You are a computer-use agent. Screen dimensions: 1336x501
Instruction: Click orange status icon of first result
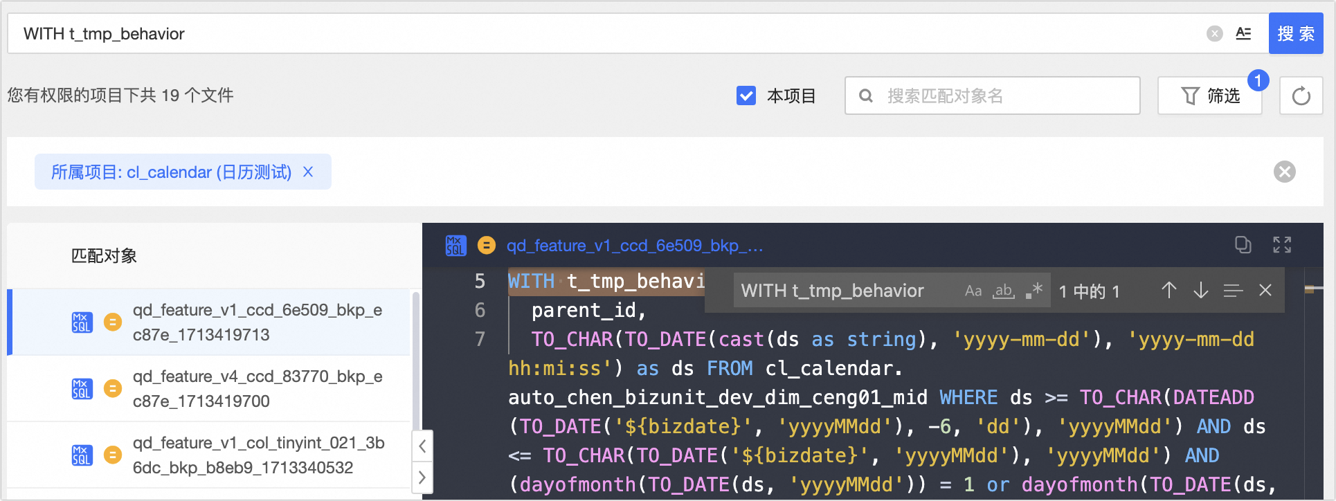113,322
